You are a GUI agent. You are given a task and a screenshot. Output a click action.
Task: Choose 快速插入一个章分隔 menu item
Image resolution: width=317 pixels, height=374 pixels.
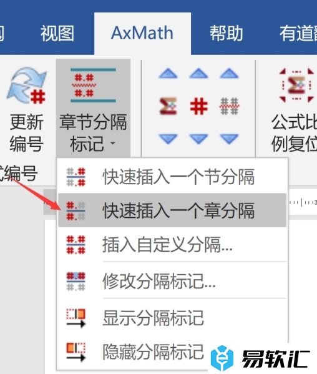pos(172,210)
